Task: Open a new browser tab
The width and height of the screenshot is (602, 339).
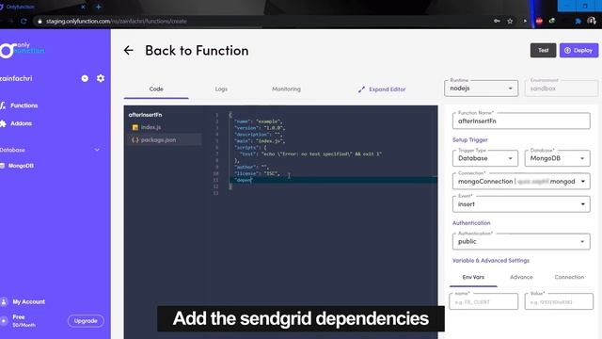Action: (x=98, y=7)
